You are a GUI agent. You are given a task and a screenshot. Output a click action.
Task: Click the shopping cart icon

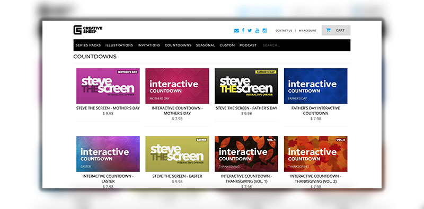(328, 30)
